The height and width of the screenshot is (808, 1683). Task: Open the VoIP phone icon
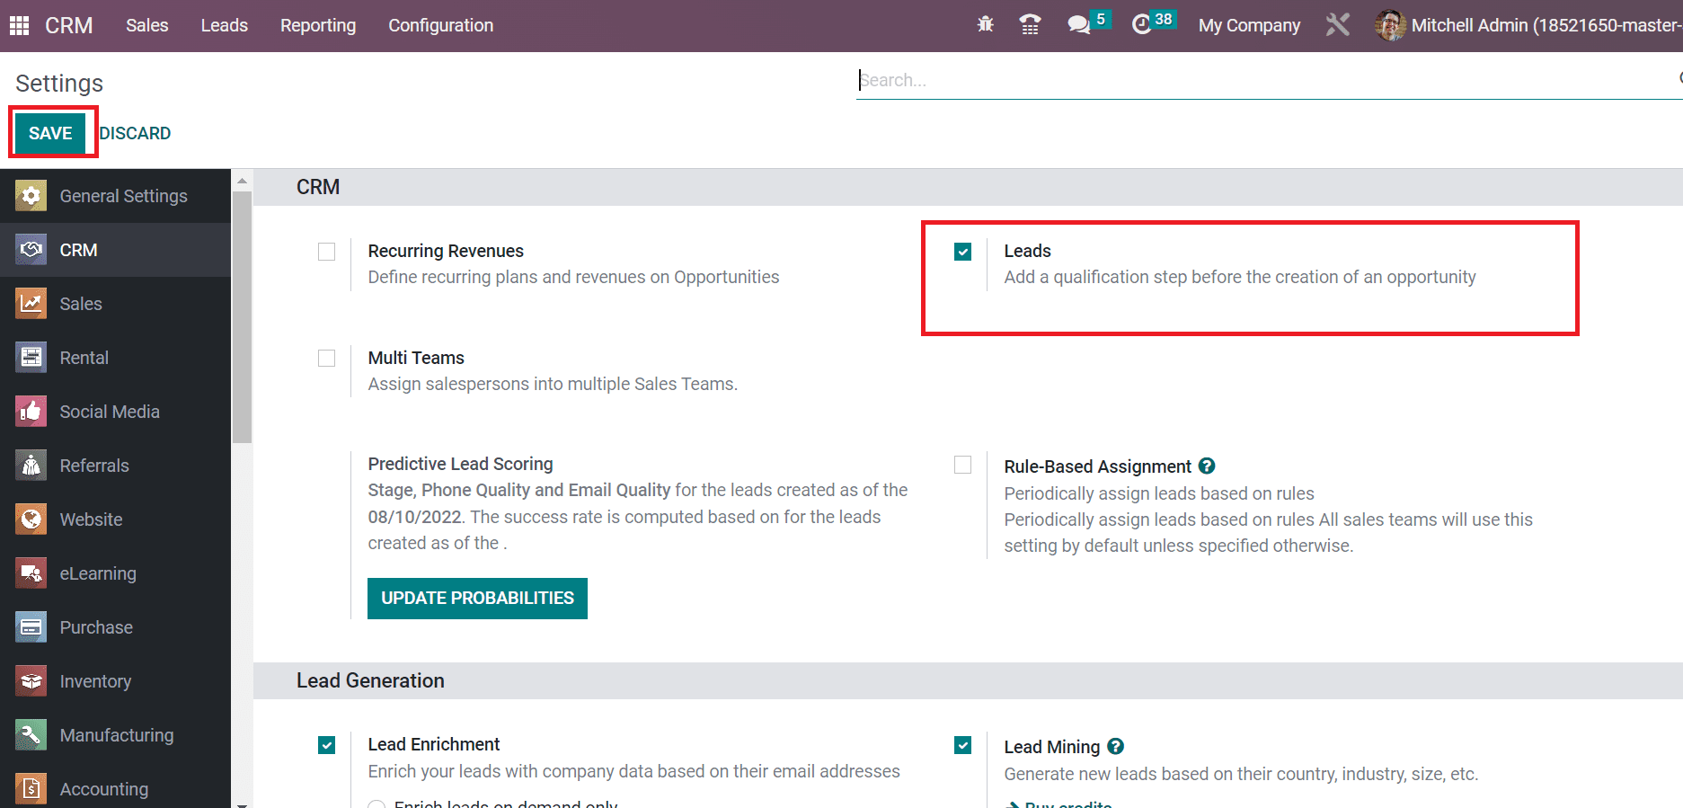coord(1031,25)
